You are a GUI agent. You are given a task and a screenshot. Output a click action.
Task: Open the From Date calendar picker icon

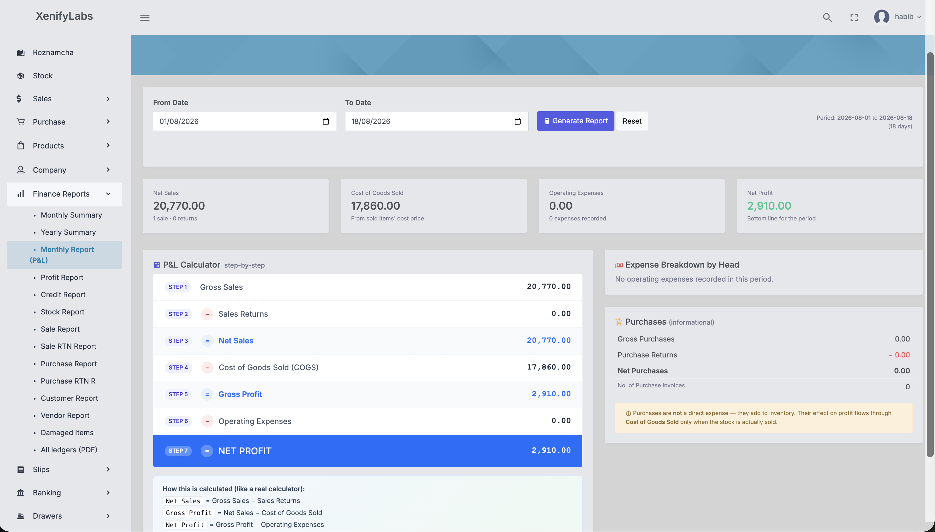(x=326, y=121)
